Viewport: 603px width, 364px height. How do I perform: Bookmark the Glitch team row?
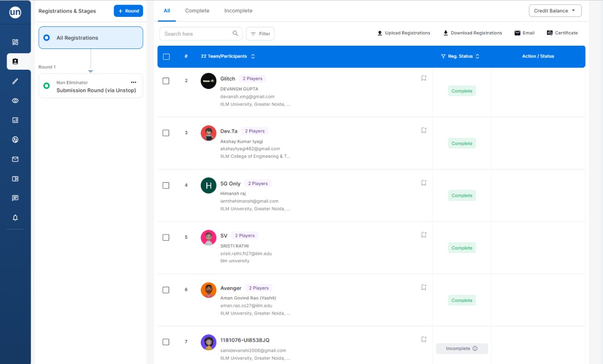(424, 78)
